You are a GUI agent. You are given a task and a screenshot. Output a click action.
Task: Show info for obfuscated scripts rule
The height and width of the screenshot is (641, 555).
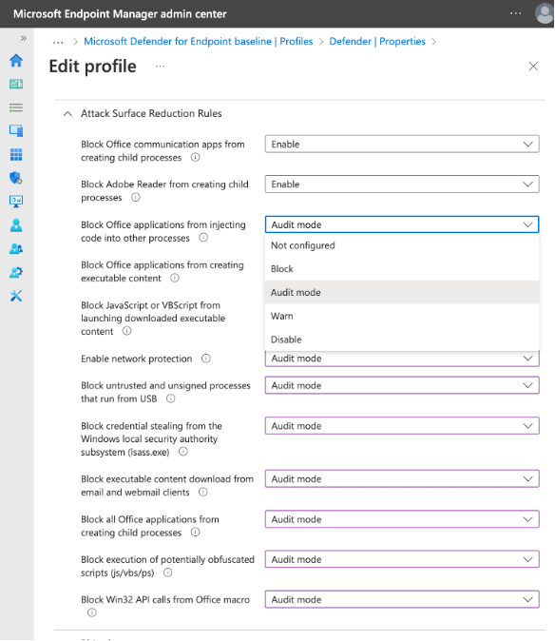click(168, 573)
